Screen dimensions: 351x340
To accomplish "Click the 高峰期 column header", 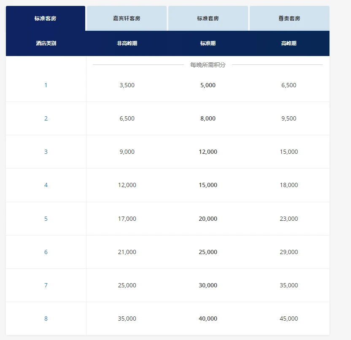I will click(289, 43).
